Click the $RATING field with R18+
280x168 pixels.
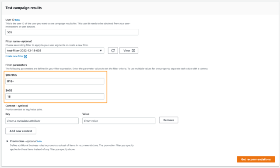[x=55, y=81]
